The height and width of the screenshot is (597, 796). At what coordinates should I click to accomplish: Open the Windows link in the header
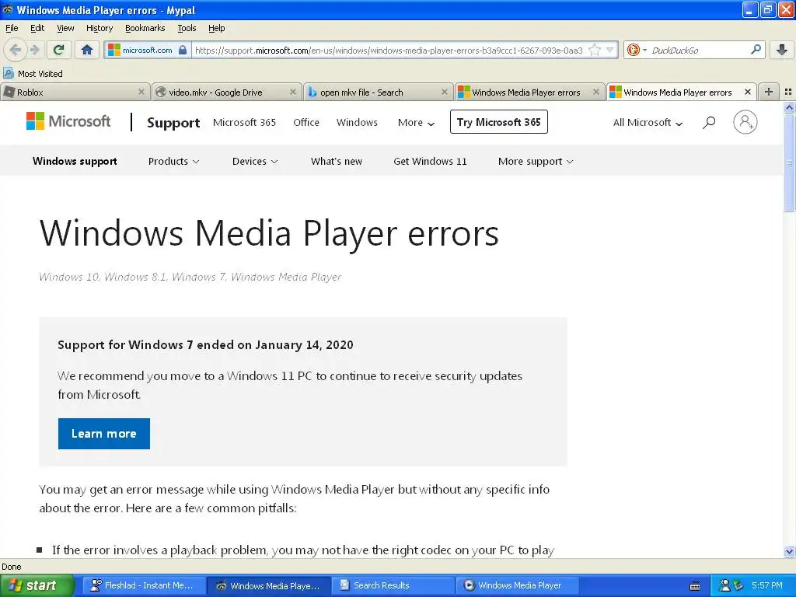(x=357, y=122)
